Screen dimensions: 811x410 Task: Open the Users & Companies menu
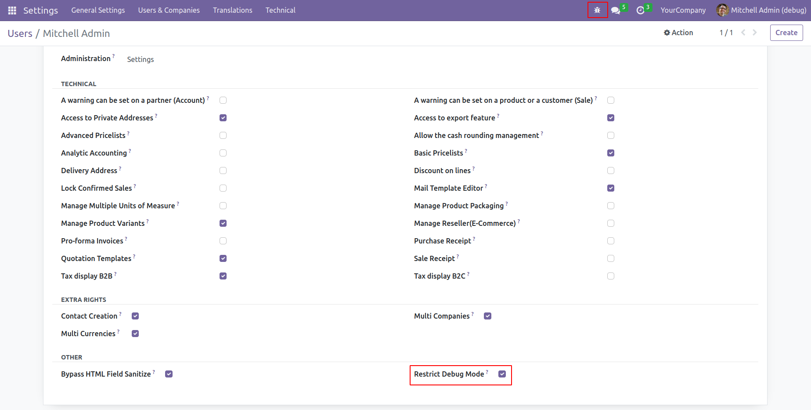(169, 10)
